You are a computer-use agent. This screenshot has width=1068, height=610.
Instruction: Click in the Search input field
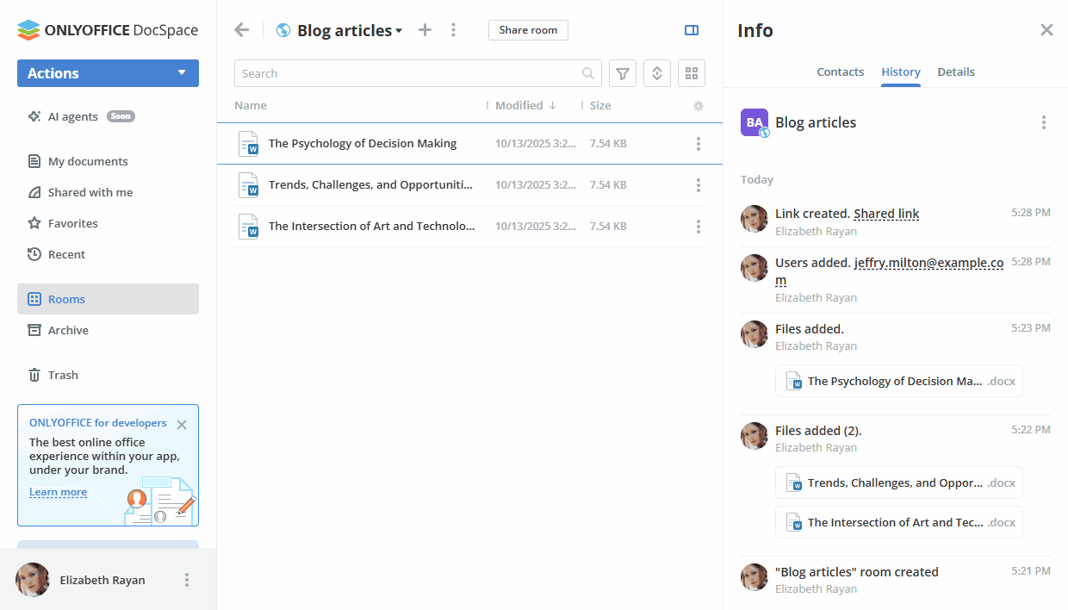(x=405, y=74)
